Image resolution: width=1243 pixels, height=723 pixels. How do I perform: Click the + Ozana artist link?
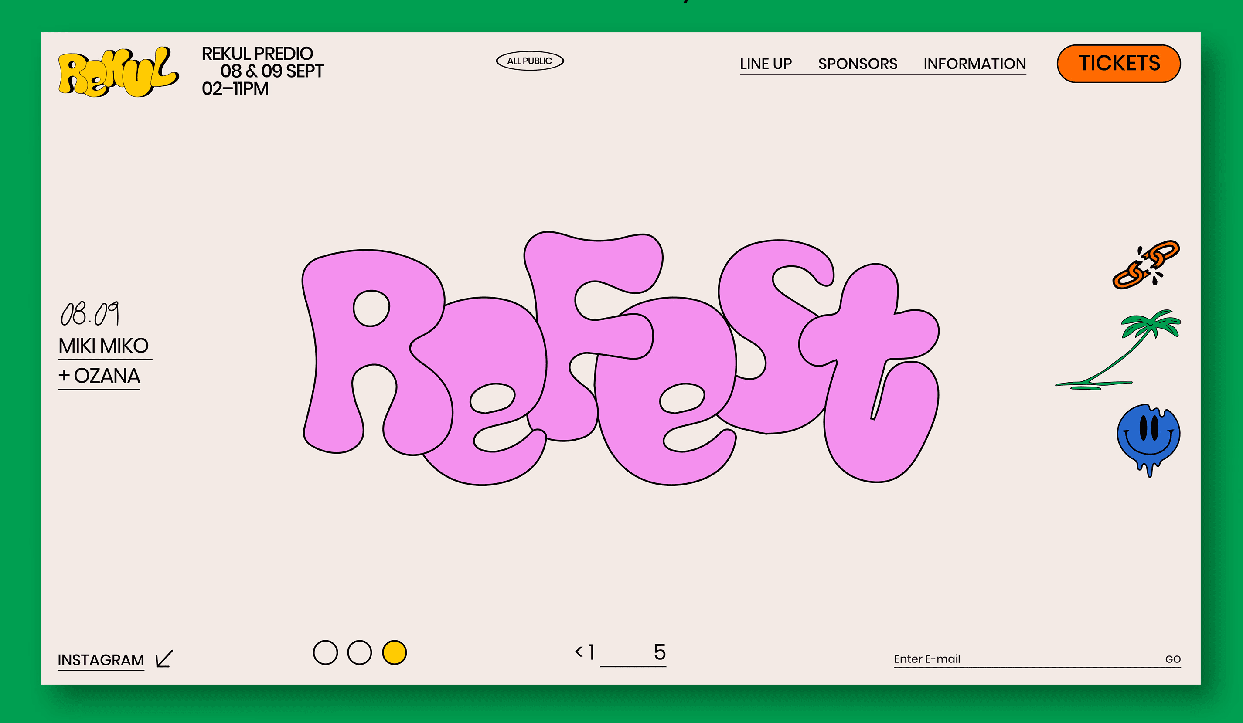[x=99, y=376]
